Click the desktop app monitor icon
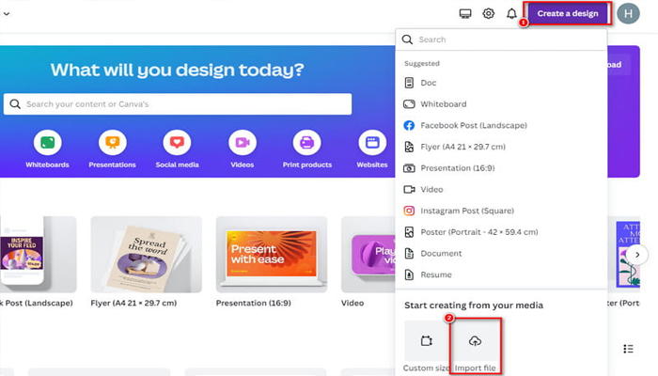The image size is (658, 376). [x=464, y=14]
